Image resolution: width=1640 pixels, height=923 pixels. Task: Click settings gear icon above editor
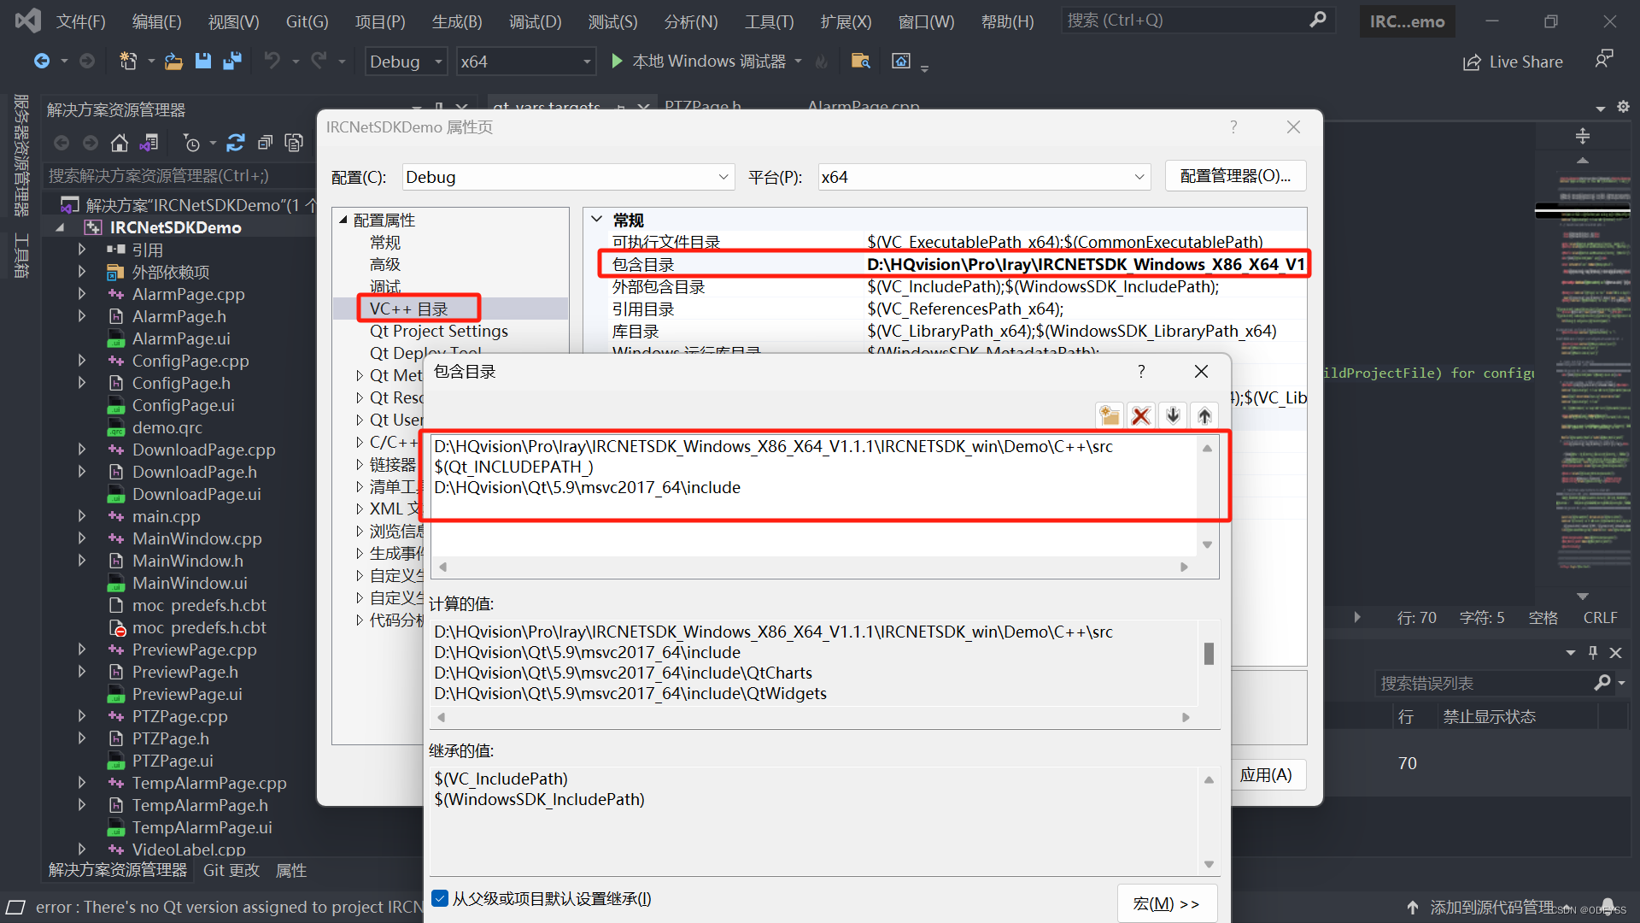point(1623,107)
